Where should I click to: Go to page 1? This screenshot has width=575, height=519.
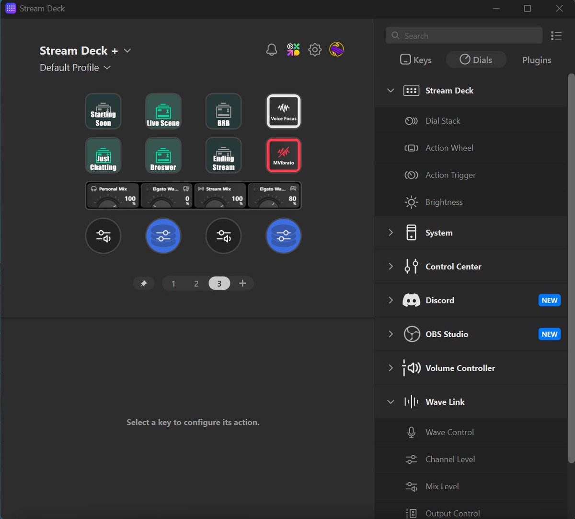point(173,283)
